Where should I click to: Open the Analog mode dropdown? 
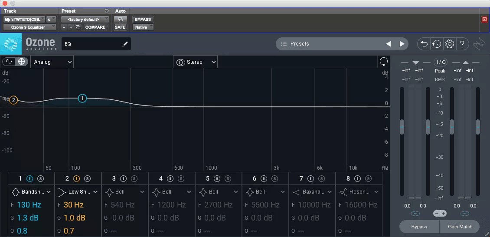[52, 62]
